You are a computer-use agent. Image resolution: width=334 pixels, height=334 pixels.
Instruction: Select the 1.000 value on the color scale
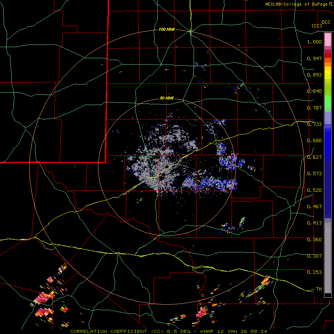pos(314,42)
